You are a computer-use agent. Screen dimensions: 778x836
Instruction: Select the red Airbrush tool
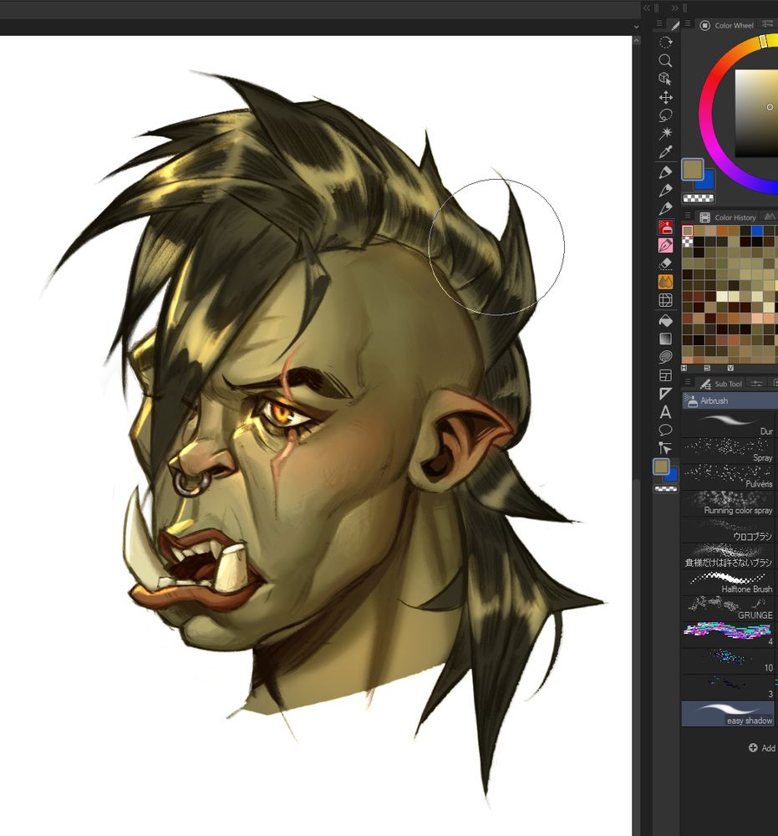click(665, 227)
